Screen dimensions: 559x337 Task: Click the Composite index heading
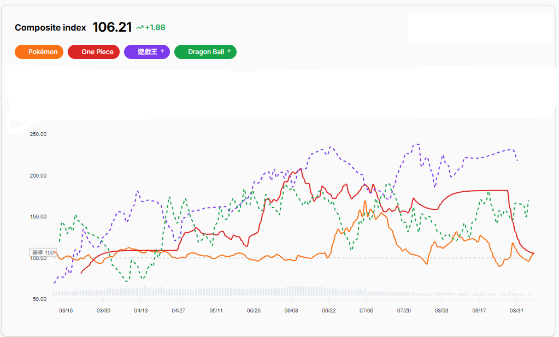click(50, 27)
